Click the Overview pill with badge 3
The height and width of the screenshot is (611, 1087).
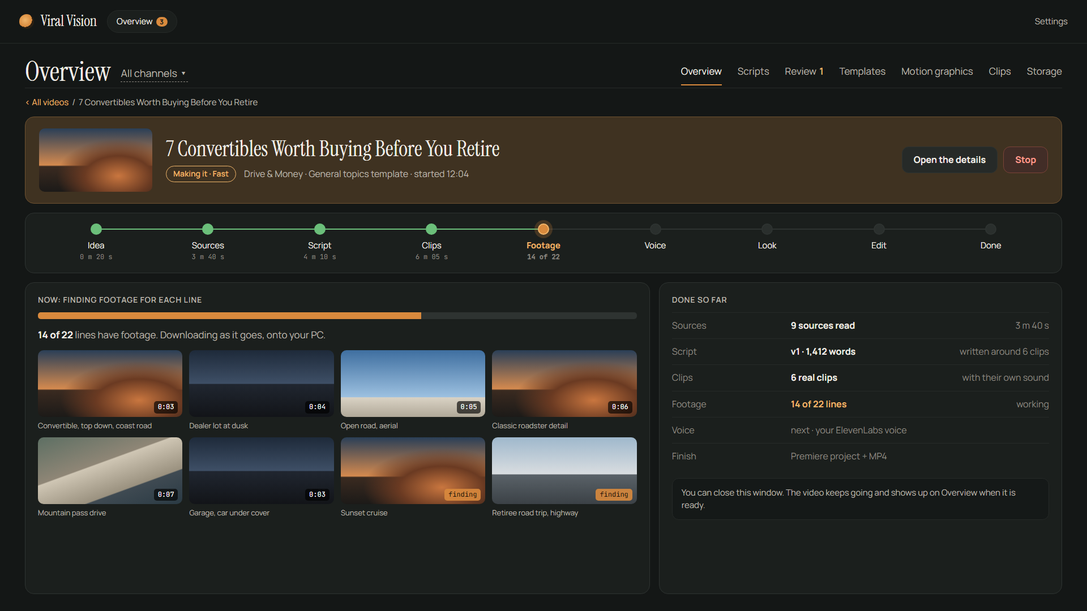142,21
